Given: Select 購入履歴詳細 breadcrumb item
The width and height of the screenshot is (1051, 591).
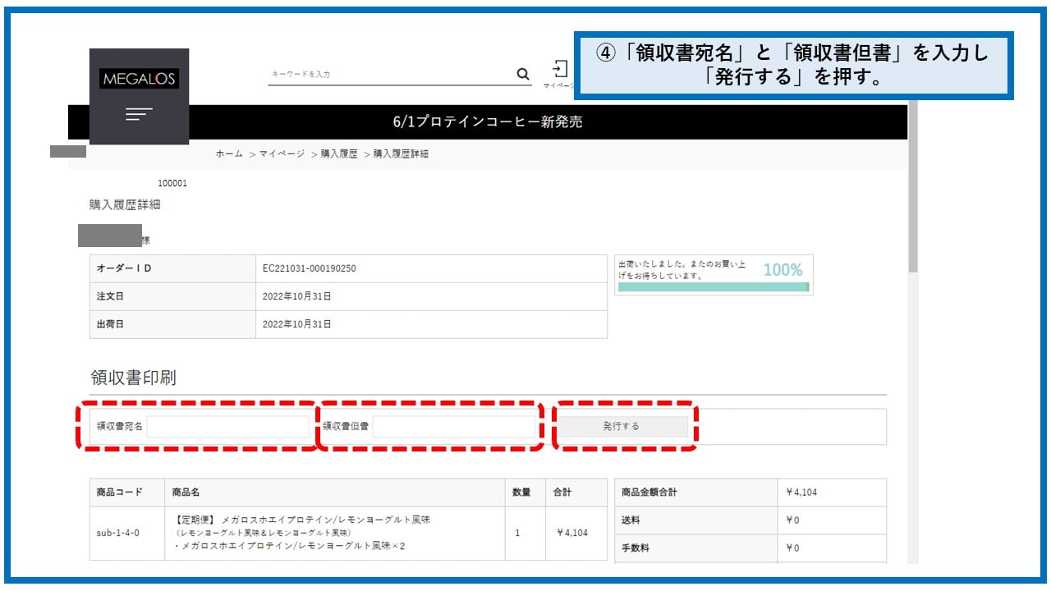Looking at the screenshot, I should coord(401,154).
